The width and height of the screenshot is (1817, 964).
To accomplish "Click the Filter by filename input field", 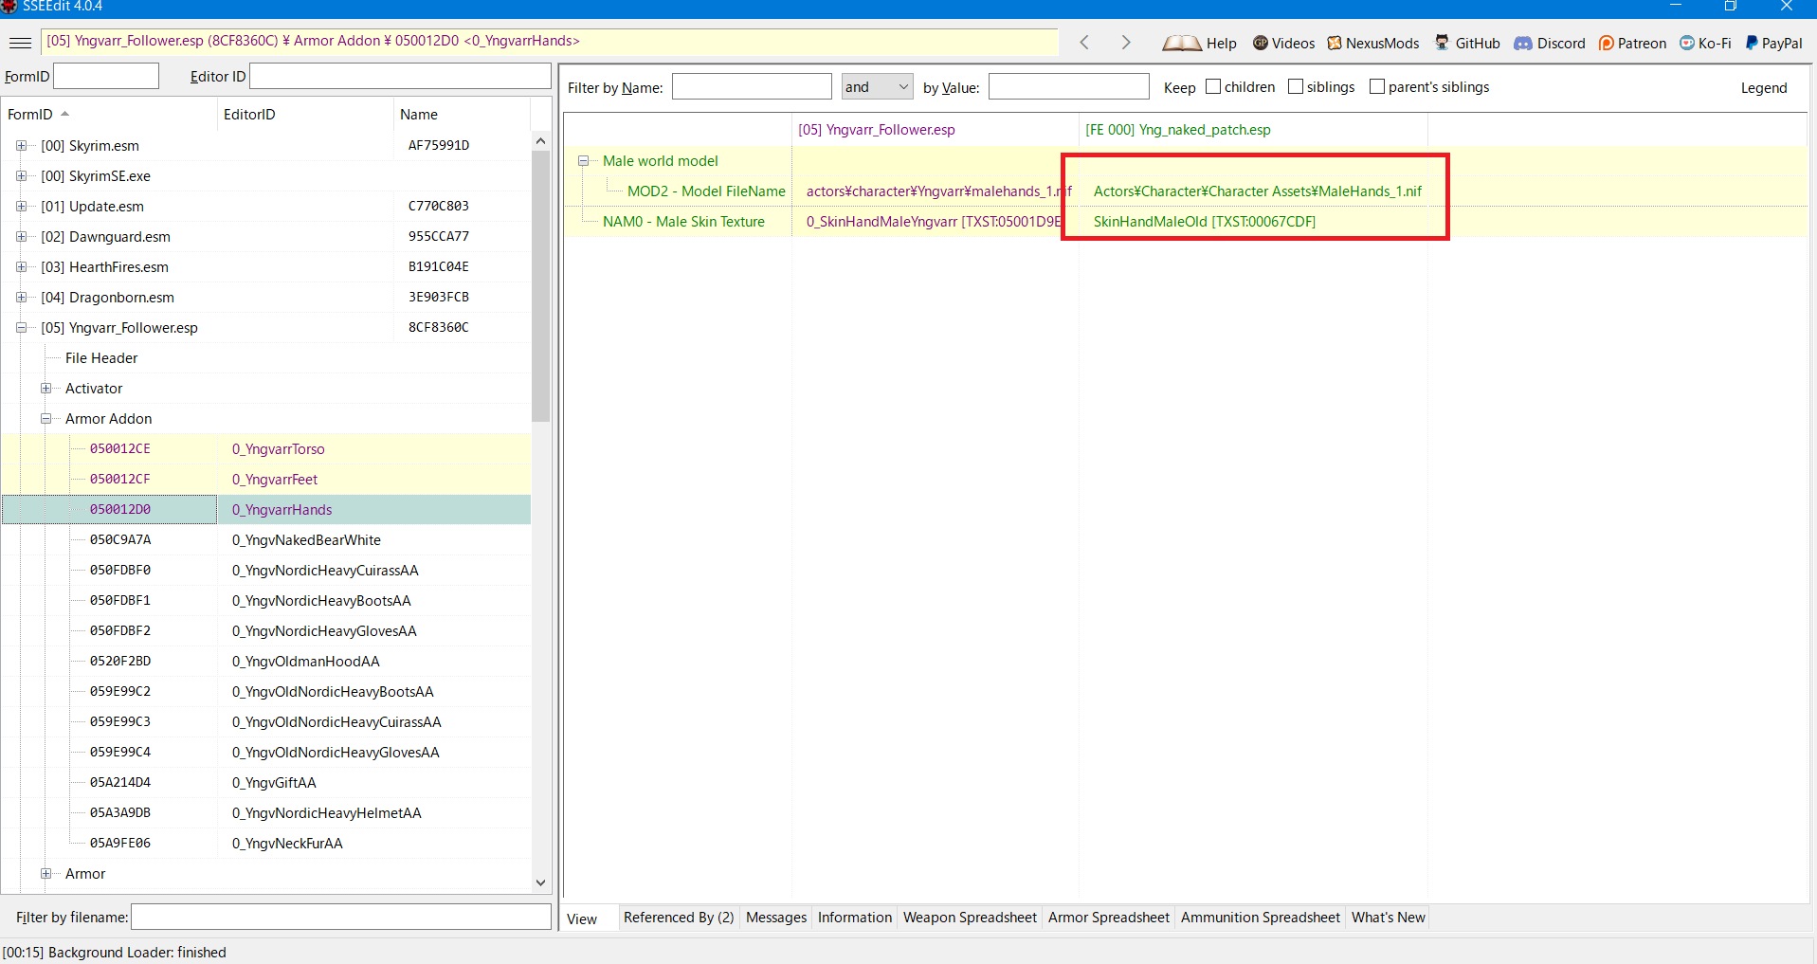I will [x=340, y=918].
